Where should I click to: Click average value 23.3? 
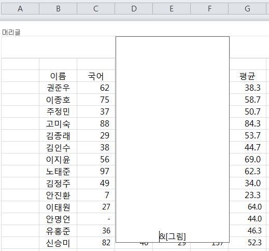coord(248,195)
